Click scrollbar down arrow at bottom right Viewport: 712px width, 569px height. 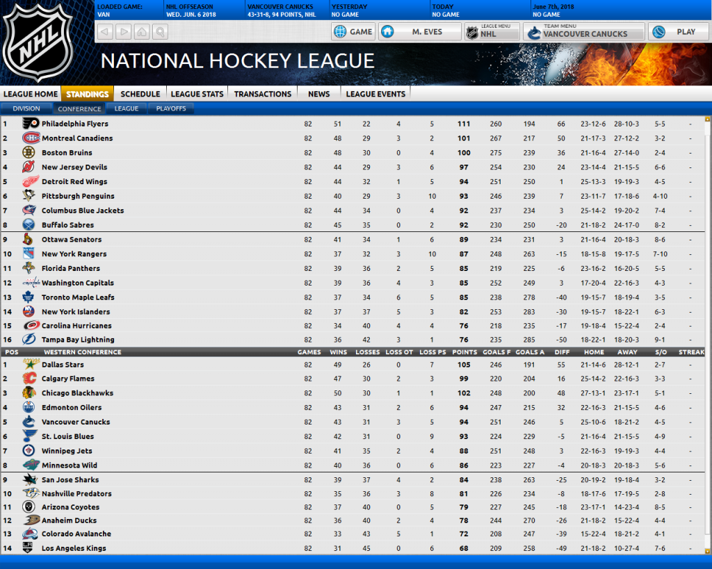pos(707,552)
